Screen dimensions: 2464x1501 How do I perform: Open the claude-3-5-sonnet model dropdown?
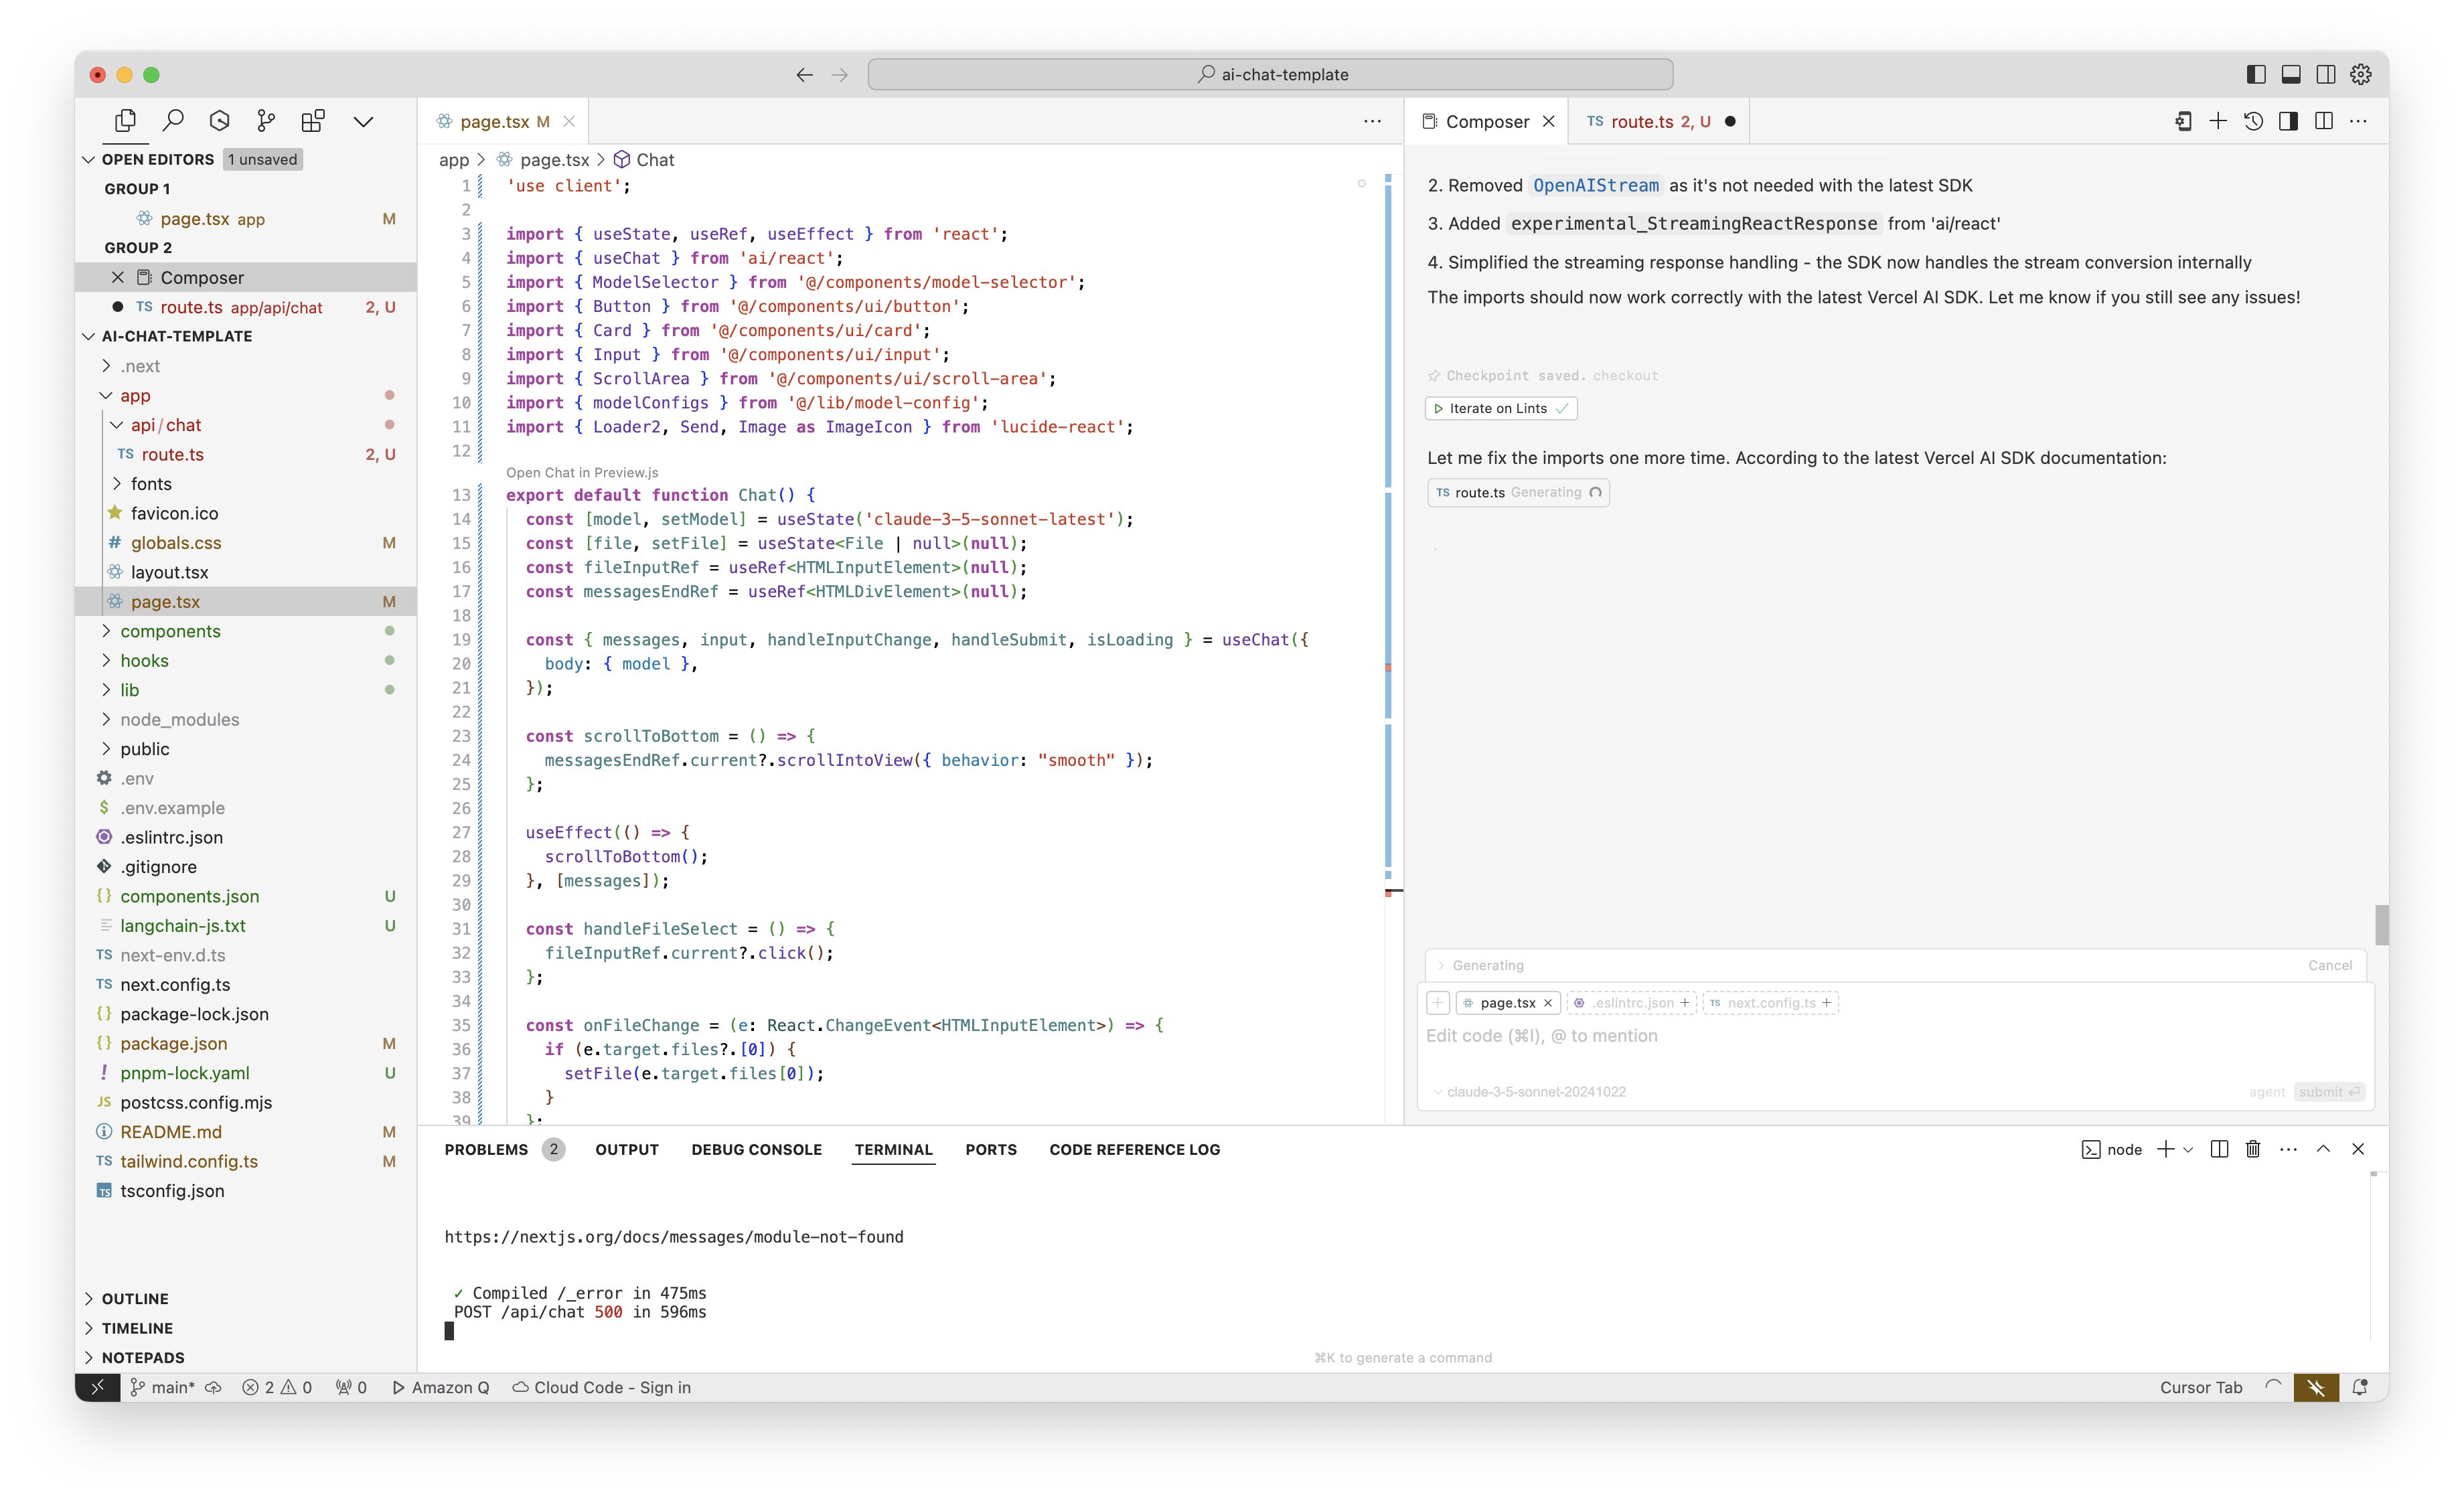[x=1529, y=1092]
